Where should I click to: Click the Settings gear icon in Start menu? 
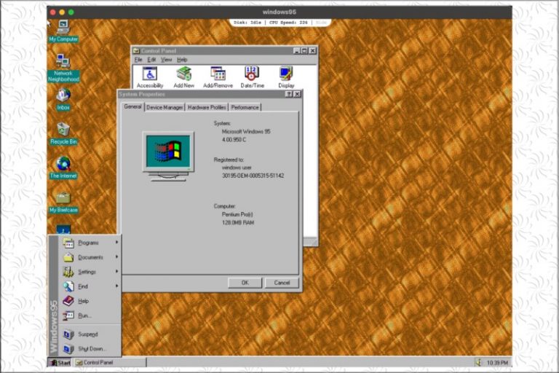click(x=68, y=272)
